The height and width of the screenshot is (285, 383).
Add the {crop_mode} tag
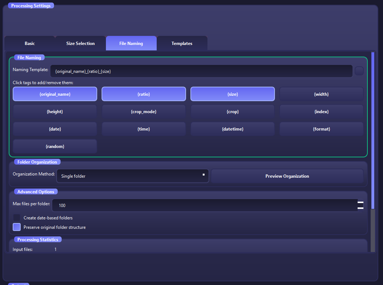click(144, 112)
